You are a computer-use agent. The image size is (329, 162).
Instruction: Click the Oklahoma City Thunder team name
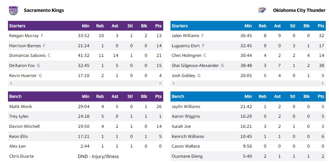(x=299, y=10)
